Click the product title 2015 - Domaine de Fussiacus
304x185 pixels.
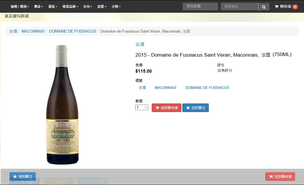pos(213,55)
